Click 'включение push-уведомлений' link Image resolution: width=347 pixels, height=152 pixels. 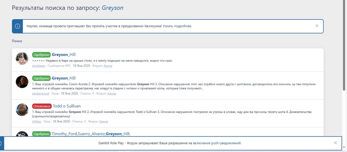[x=217, y=143]
